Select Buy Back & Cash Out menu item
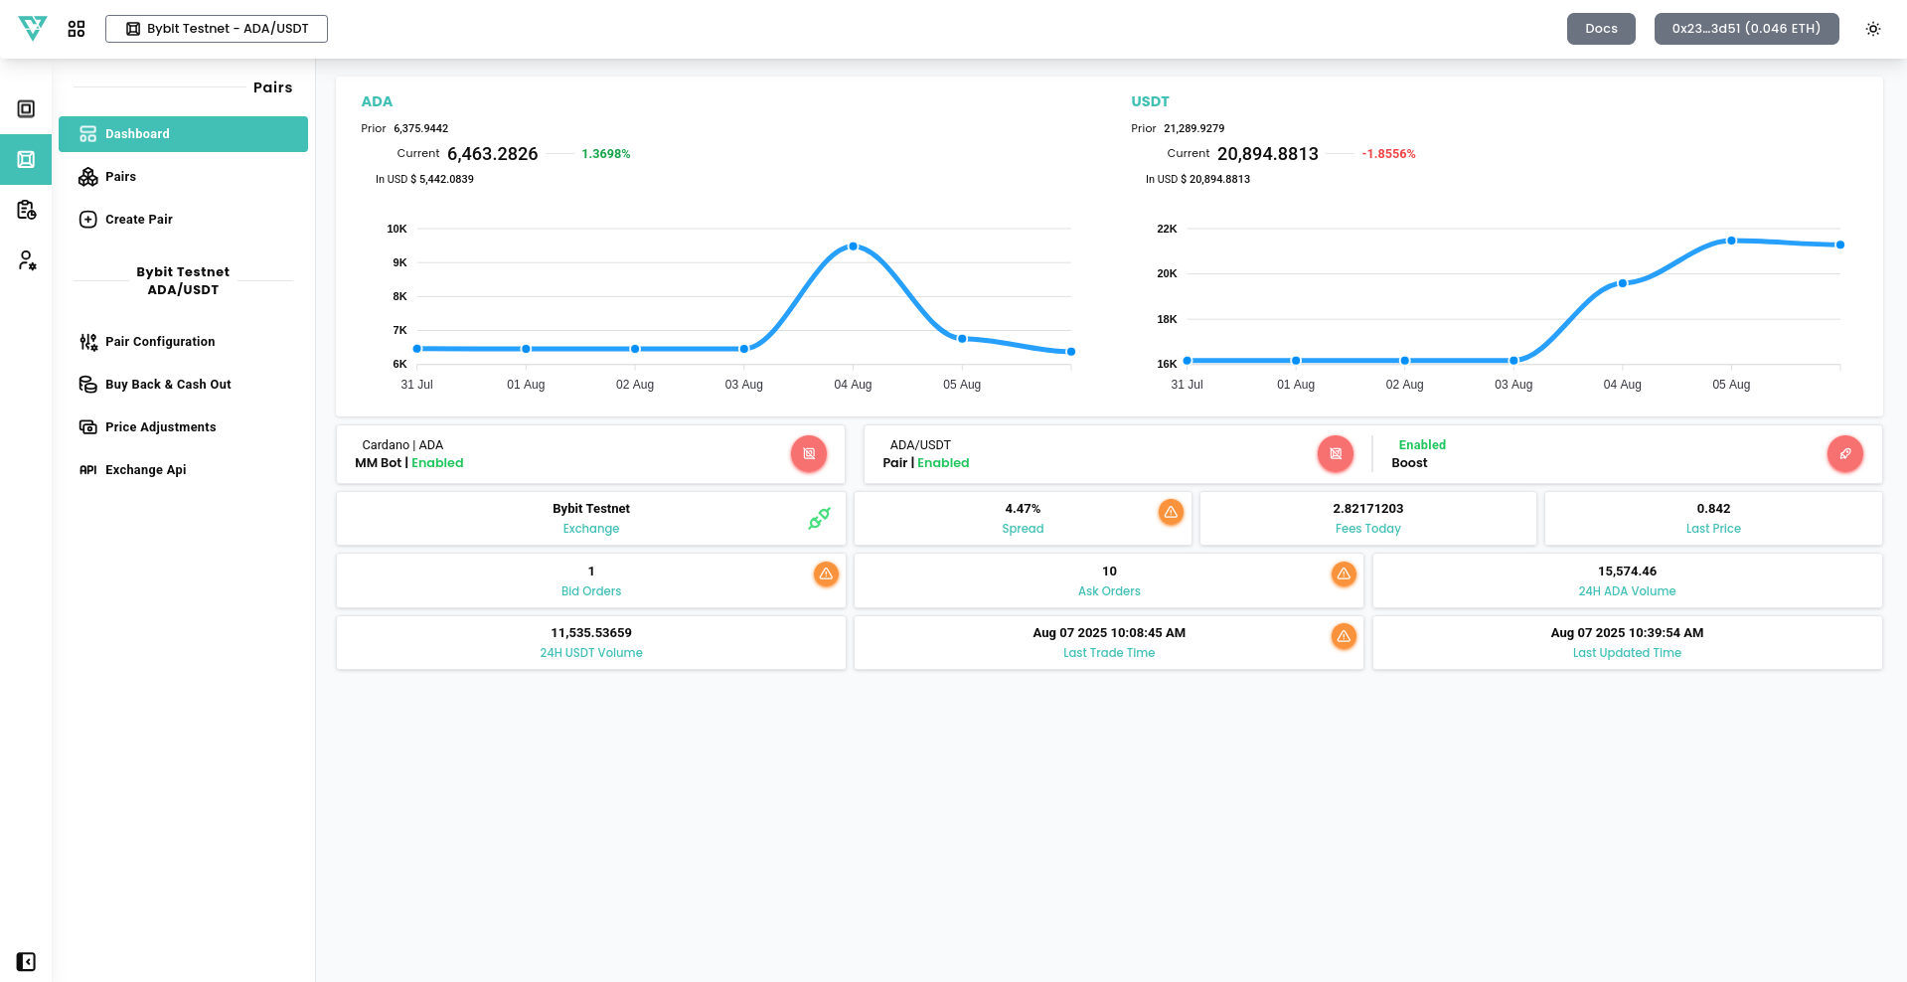 click(x=168, y=385)
